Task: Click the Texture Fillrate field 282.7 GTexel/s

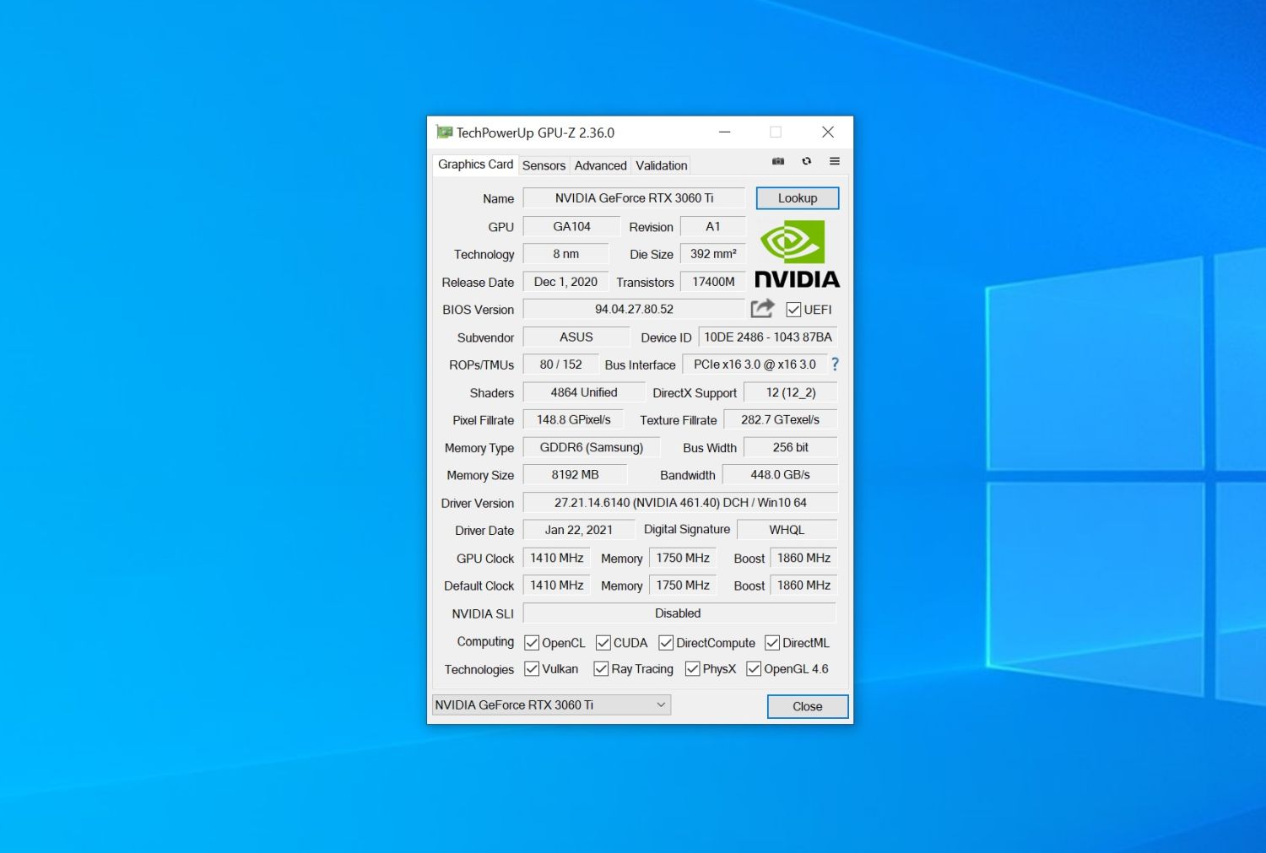Action: click(780, 419)
